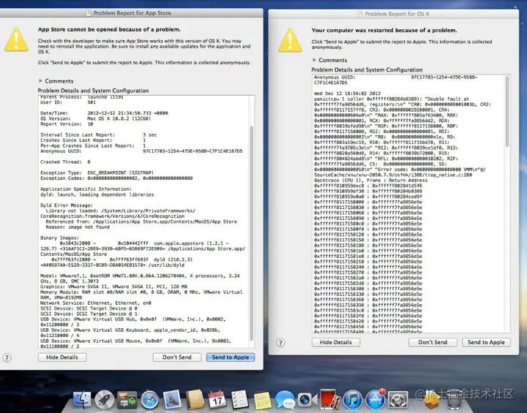Click 'Binary Images:' heading in details
The height and width of the screenshot is (413, 527).
59,238
